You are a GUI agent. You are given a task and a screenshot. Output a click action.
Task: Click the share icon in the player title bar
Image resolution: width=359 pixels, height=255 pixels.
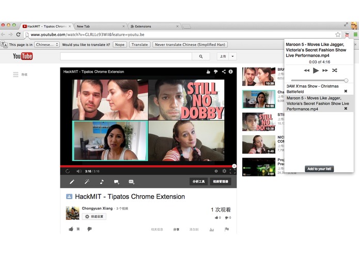[x=224, y=72]
